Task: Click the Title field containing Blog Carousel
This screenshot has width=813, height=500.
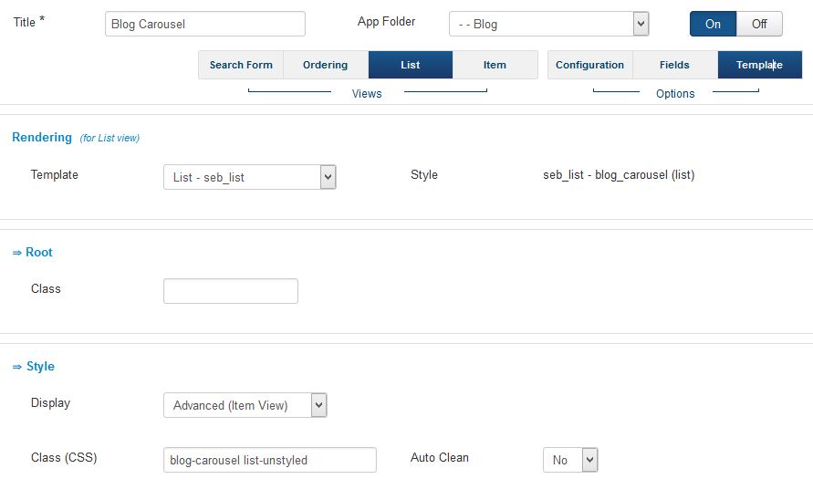Action: click(205, 24)
